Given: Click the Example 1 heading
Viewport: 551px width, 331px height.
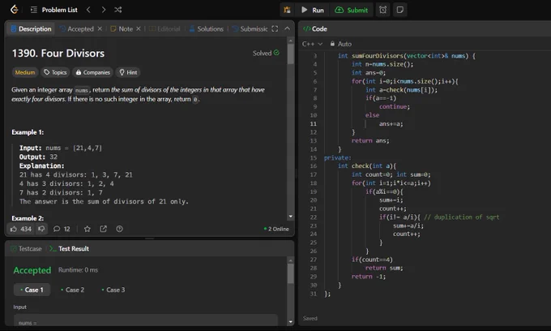Looking at the screenshot, I should pyautogui.click(x=28, y=132).
